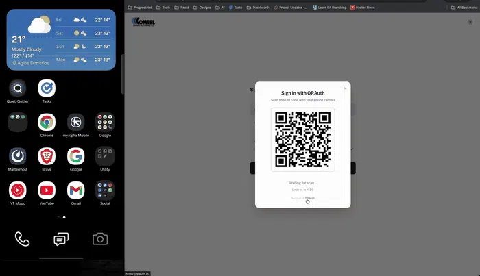Open the React bookmarks folder
480x276 pixels.
[x=182, y=8]
